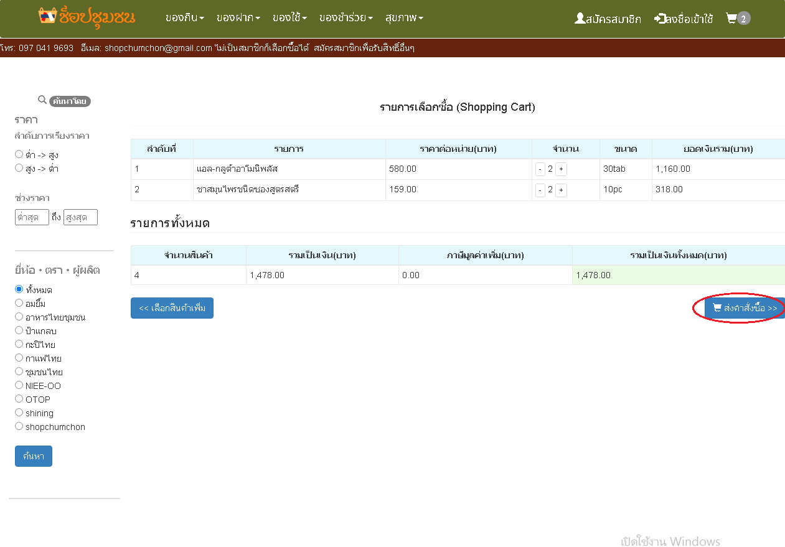Select the shopchumchon brand option

(x=19, y=426)
